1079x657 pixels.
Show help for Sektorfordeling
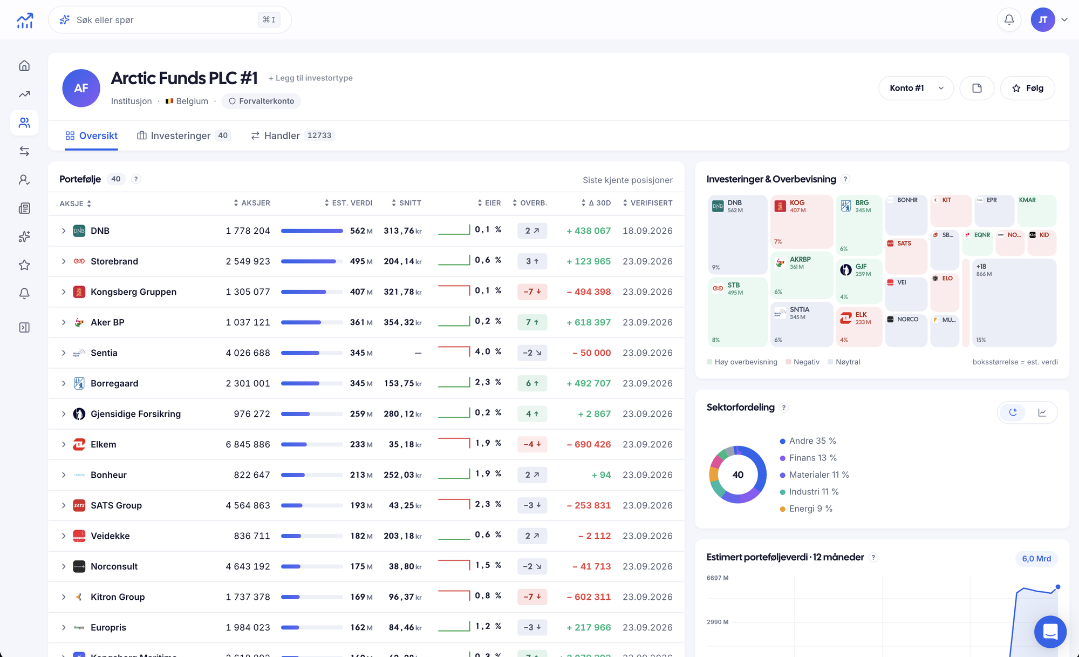click(x=784, y=408)
